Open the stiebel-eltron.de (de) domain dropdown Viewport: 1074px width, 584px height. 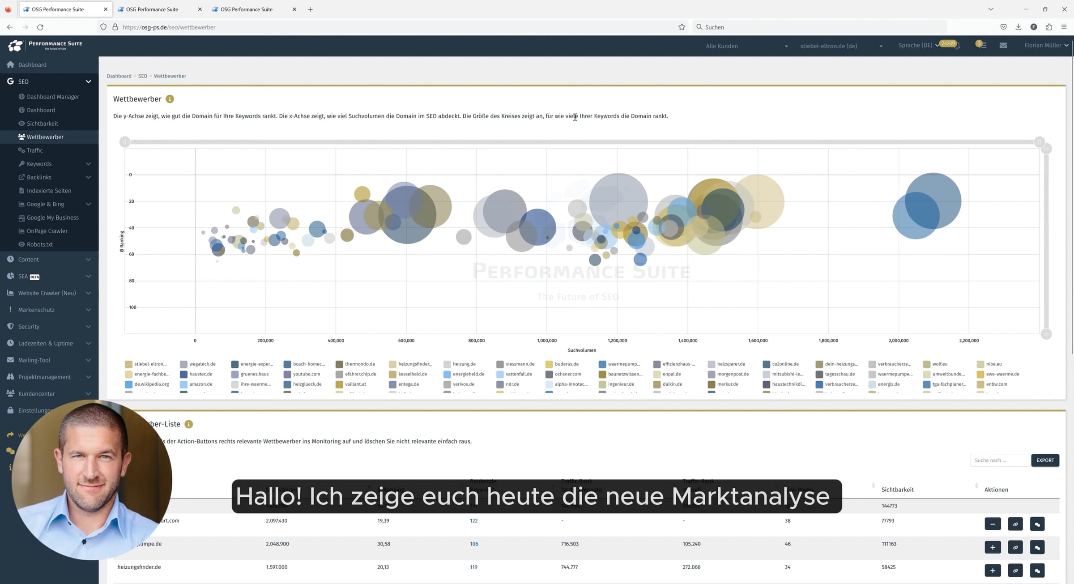(x=841, y=46)
